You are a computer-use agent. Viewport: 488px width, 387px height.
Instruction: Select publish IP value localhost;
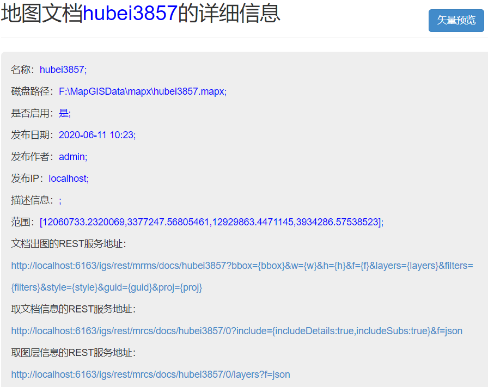[69, 178]
